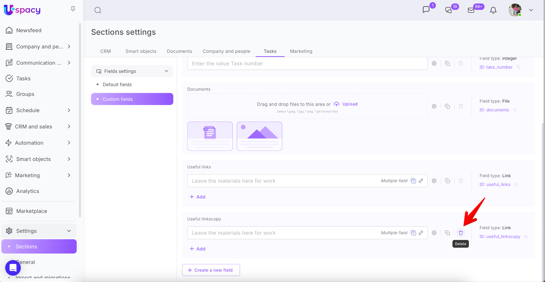Copy the useful_links ID with copy icon

(x=516, y=185)
